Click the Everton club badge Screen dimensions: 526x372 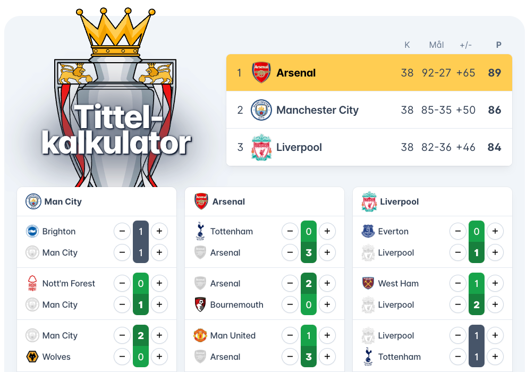click(x=368, y=231)
